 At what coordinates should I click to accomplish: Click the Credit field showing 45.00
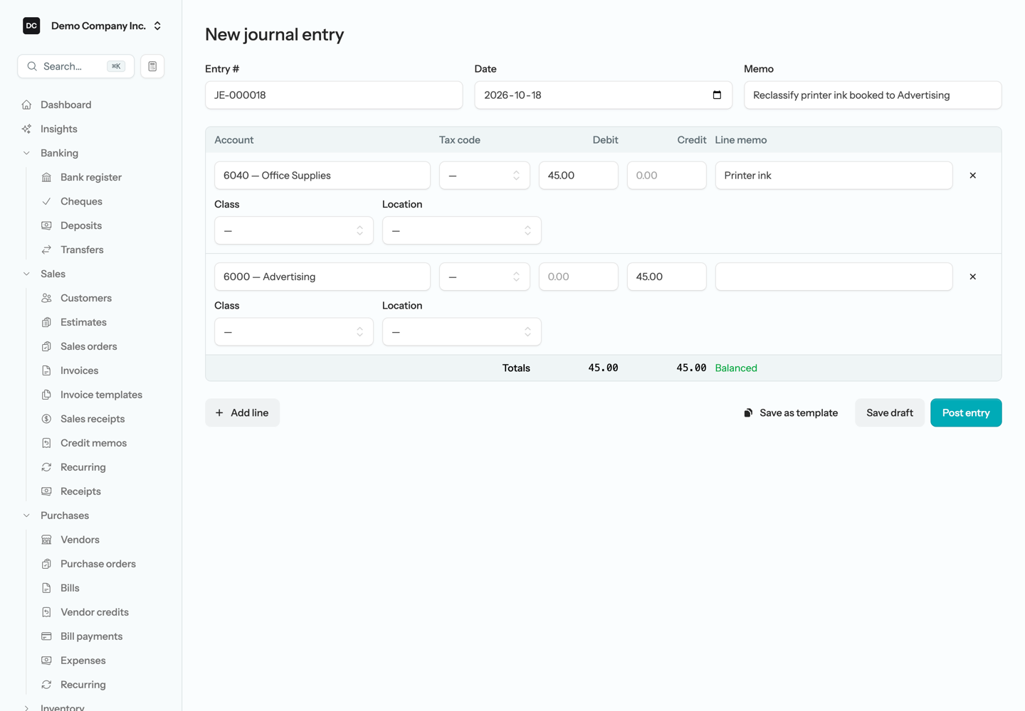pyautogui.click(x=666, y=277)
